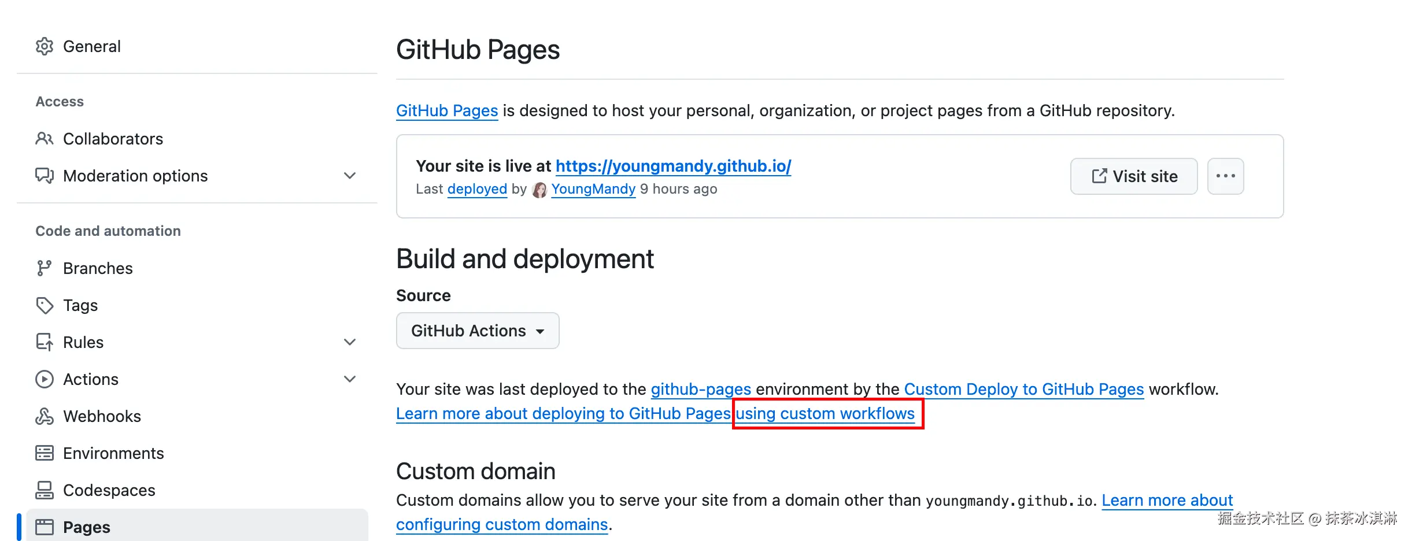The height and width of the screenshot is (541, 1412).
Task: Expand the Moderation options chevron
Action: click(350, 176)
